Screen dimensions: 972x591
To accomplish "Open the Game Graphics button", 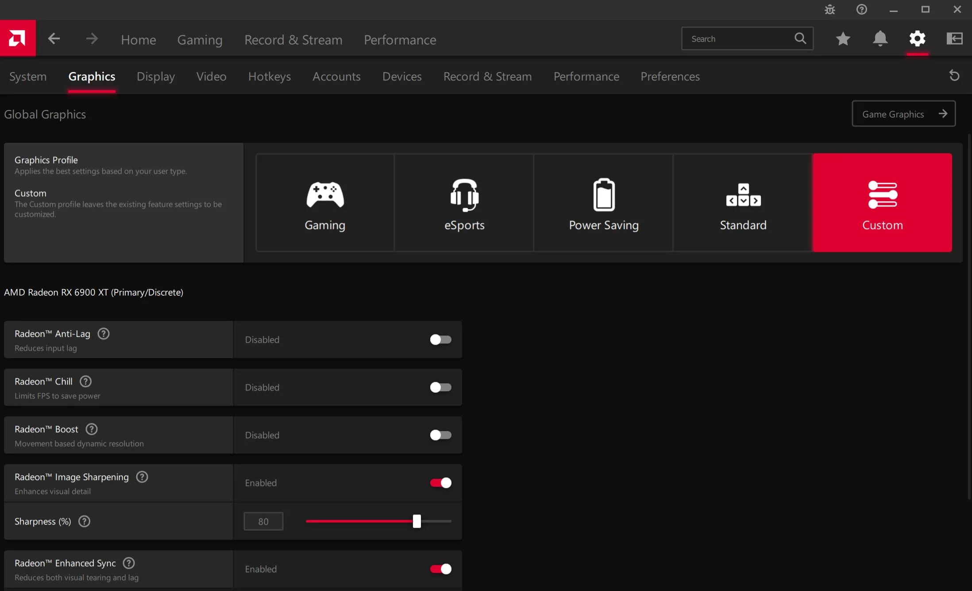I will (x=903, y=114).
